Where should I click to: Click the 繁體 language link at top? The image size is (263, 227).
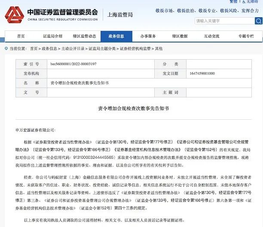[x=233, y=2]
